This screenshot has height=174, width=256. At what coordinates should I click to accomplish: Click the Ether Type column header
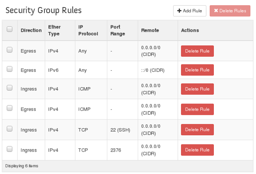pos(54,30)
